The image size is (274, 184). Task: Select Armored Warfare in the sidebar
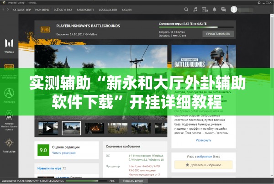9,121
